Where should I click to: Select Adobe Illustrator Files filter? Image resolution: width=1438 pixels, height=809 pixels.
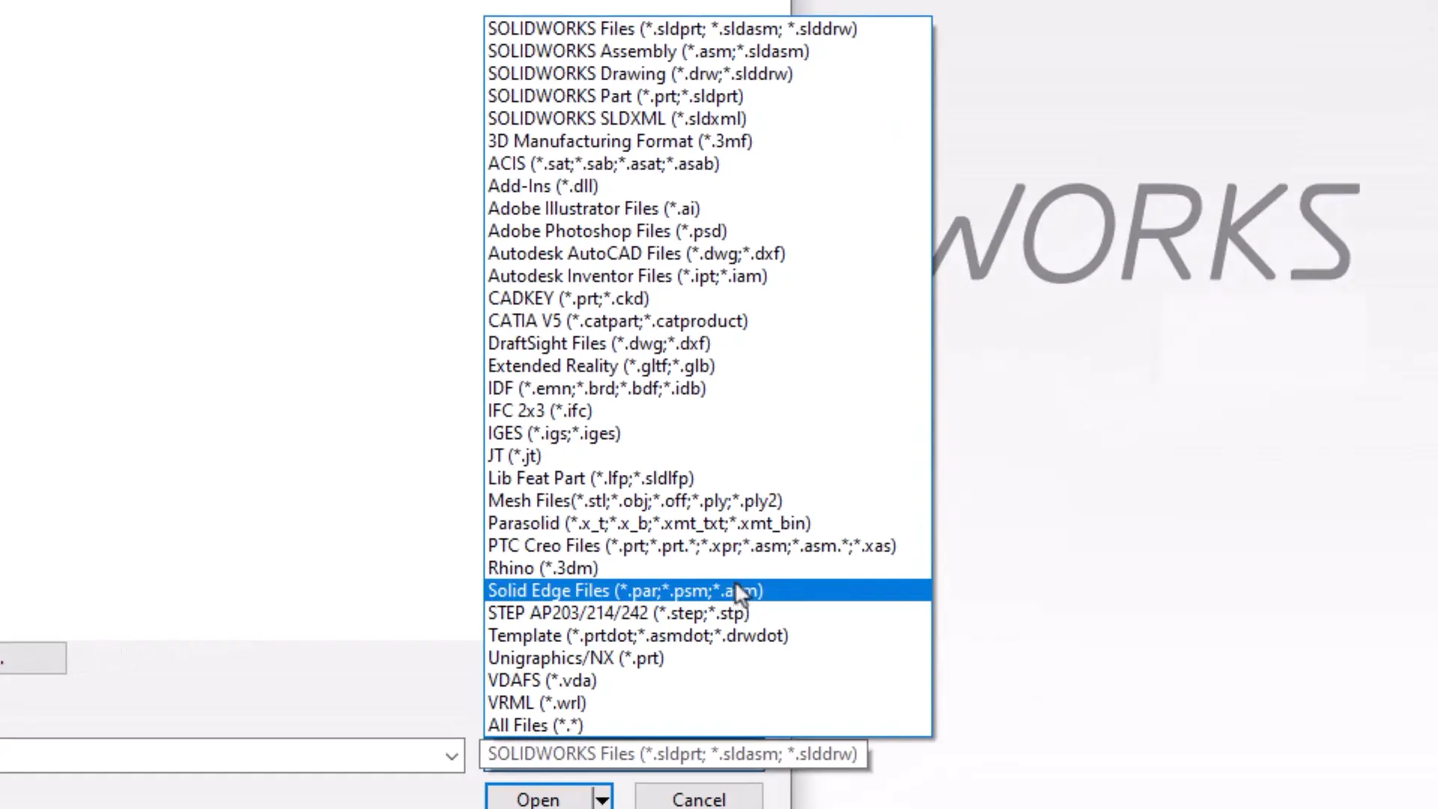click(x=593, y=208)
